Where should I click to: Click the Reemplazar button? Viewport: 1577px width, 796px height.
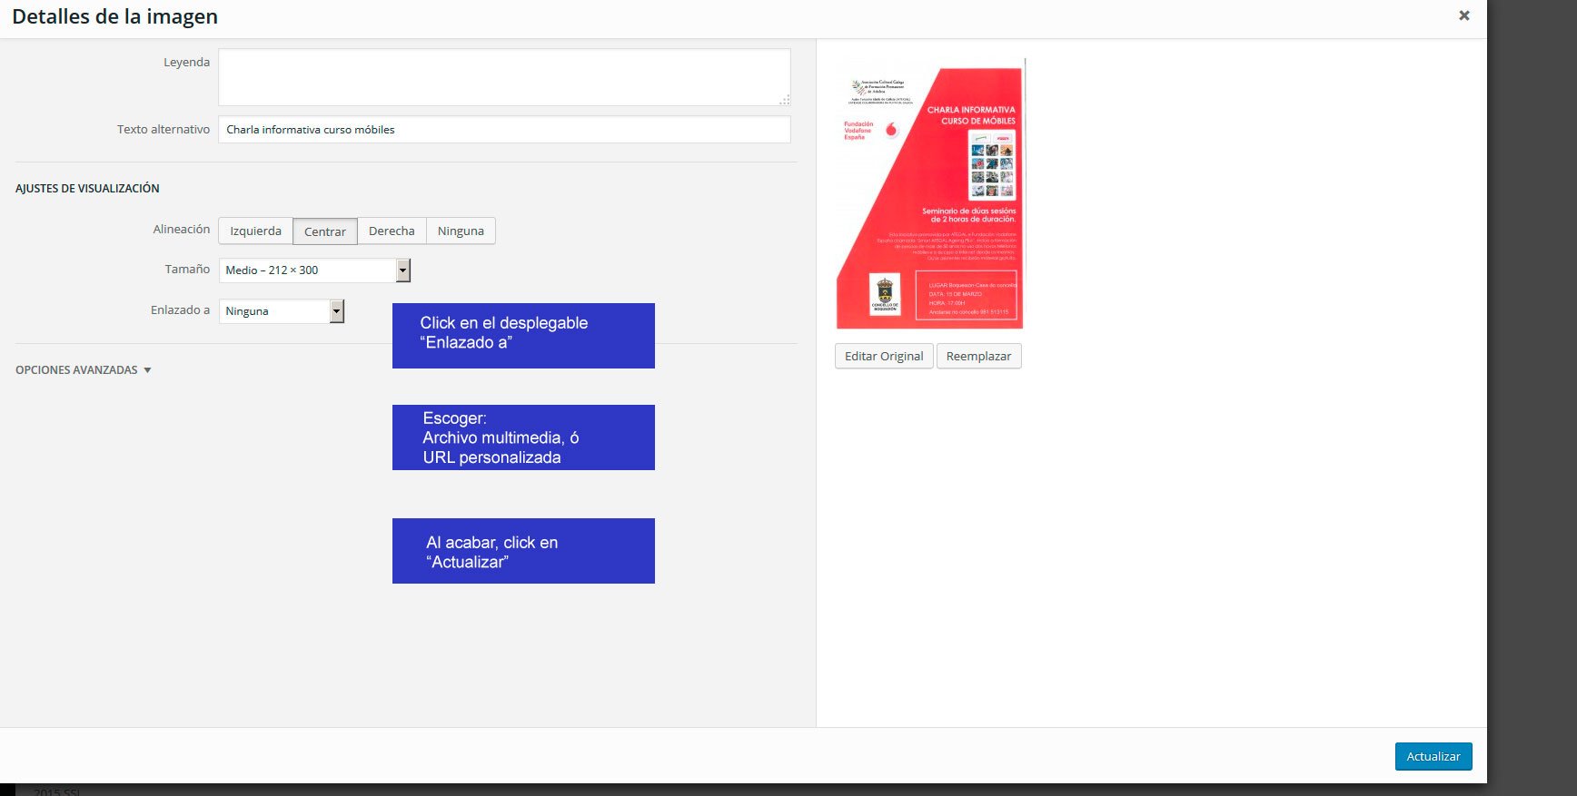pyautogui.click(x=978, y=357)
